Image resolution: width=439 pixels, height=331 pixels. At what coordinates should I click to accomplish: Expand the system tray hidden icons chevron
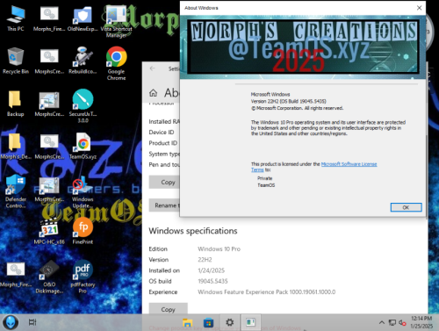(x=382, y=322)
